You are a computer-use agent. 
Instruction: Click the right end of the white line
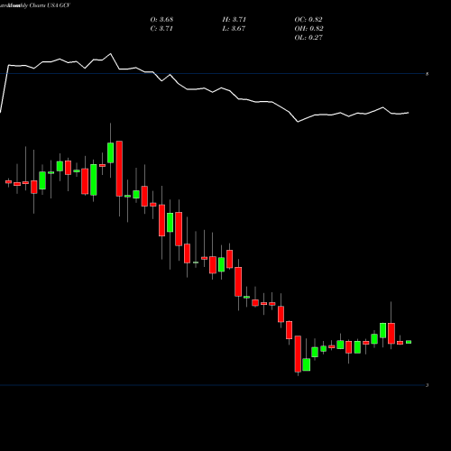409,113
